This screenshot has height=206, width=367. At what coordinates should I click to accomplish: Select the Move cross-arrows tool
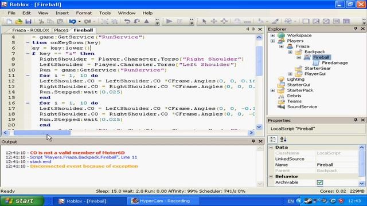coord(214,22)
